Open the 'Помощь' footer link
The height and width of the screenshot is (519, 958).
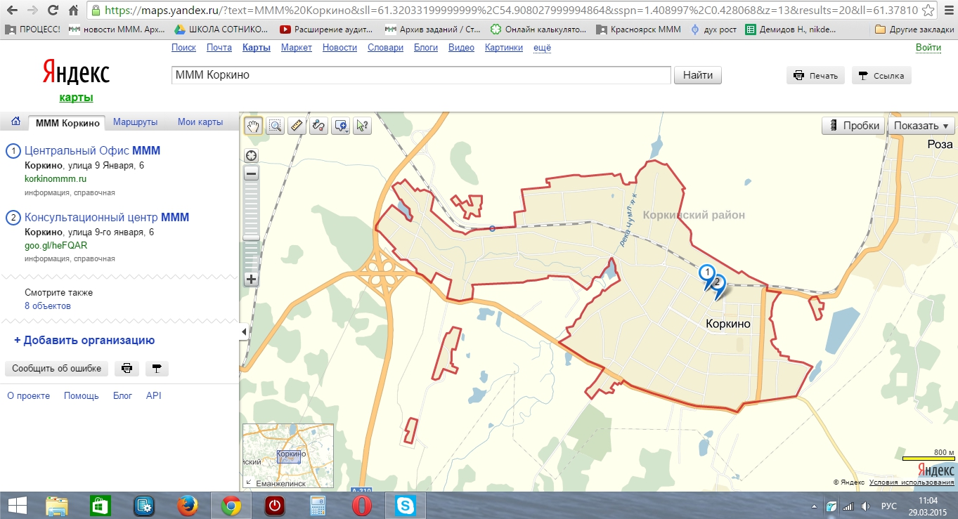(82, 396)
